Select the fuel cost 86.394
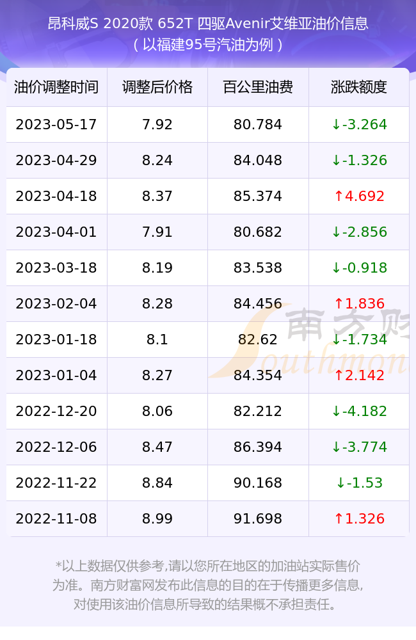This screenshot has width=416, height=640. point(258,447)
